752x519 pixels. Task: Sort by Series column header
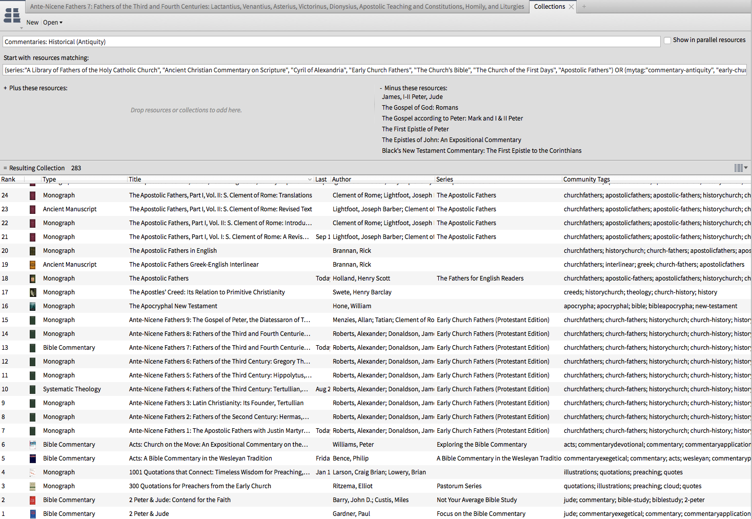click(x=444, y=179)
